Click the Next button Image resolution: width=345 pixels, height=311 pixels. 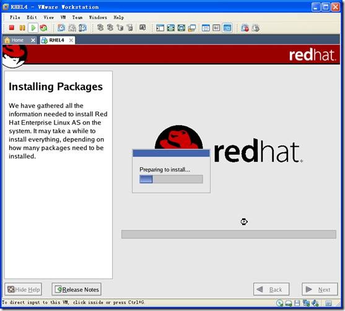320,289
